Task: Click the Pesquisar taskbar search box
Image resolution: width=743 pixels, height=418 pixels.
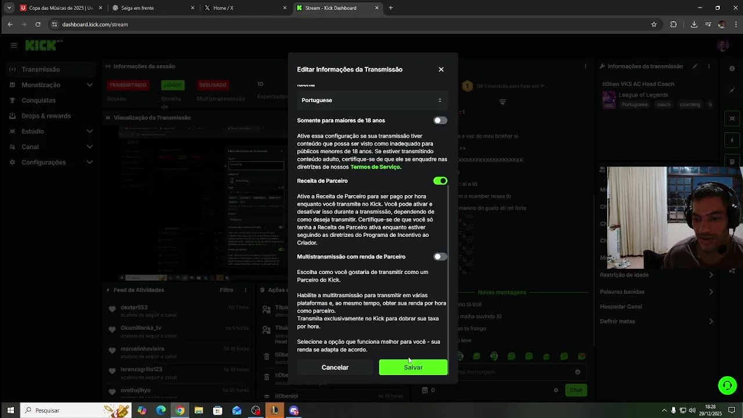Action: point(75,410)
